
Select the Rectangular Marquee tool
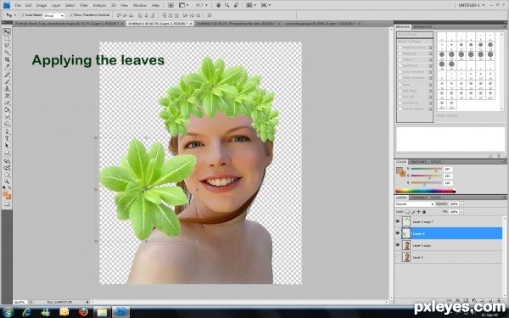[7, 39]
